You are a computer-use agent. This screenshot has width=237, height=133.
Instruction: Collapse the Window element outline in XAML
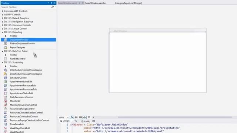pyautogui.click(x=71, y=125)
